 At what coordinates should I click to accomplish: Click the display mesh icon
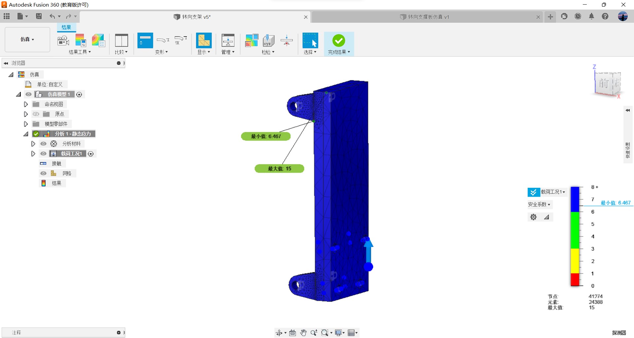pyautogui.click(x=204, y=41)
